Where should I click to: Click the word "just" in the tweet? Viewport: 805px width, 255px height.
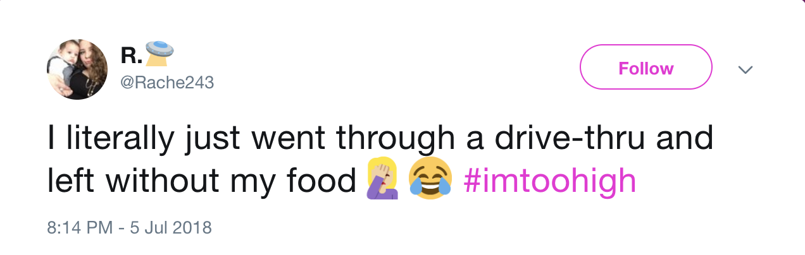[206, 139]
